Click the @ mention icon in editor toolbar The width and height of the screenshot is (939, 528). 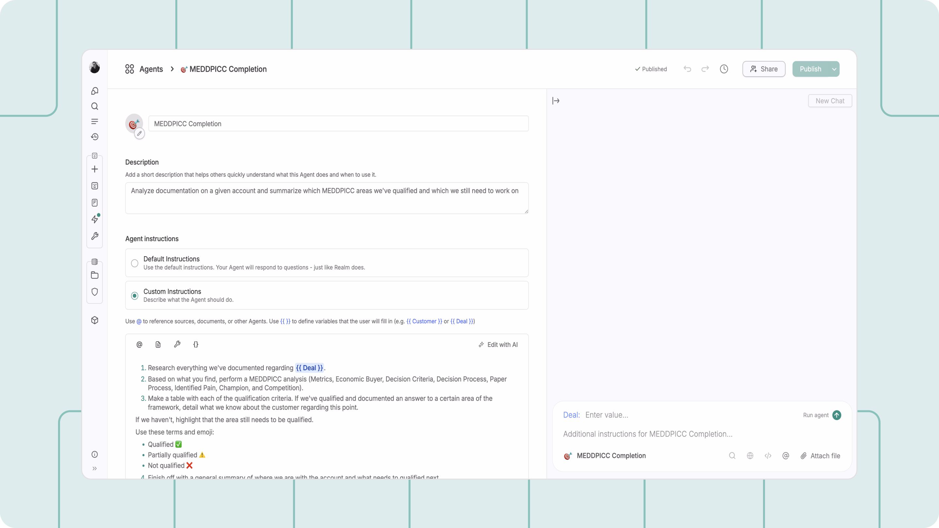coord(139,345)
